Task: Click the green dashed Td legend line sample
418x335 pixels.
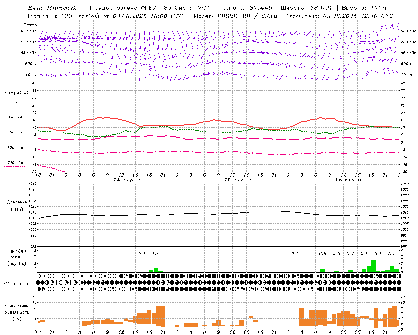Action: pos(15,121)
